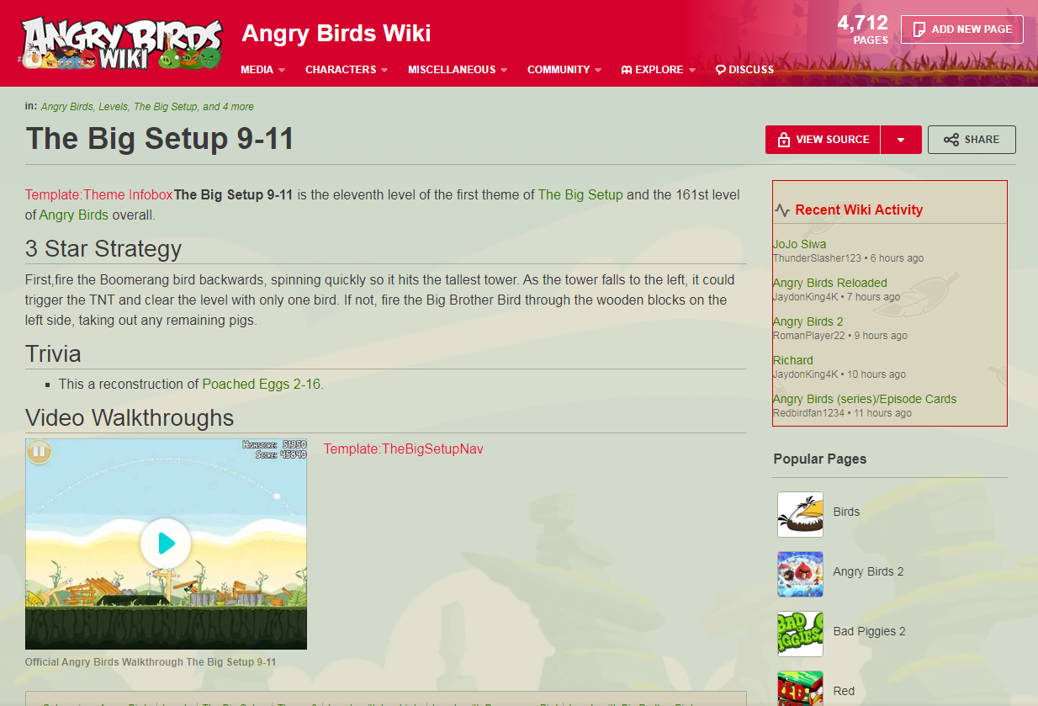This screenshot has height=706, width=1038.
Task: Click the Angry Birds Wiki logo
Action: pos(121,43)
